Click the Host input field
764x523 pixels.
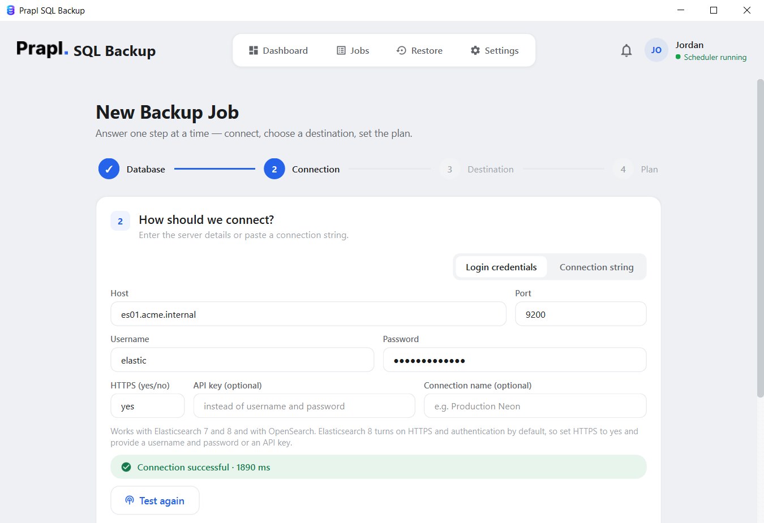308,314
